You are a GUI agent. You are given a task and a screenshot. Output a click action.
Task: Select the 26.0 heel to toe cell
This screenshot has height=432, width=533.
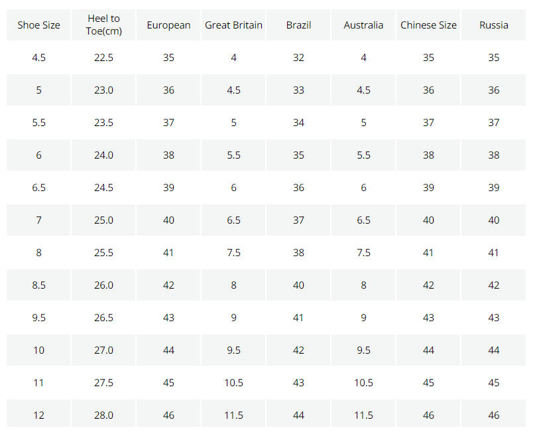click(103, 285)
